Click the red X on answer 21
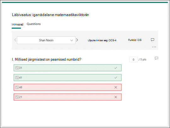Viewport: 170px width, 128px height. click(x=116, y=97)
